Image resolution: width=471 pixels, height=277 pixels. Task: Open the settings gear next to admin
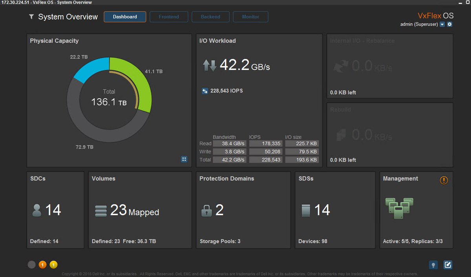coord(450,24)
